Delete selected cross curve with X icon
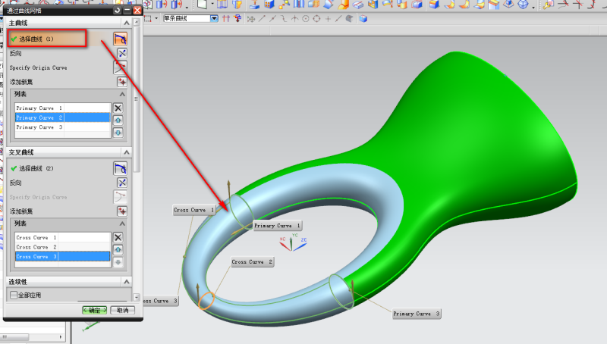The image size is (607, 344). (118, 237)
